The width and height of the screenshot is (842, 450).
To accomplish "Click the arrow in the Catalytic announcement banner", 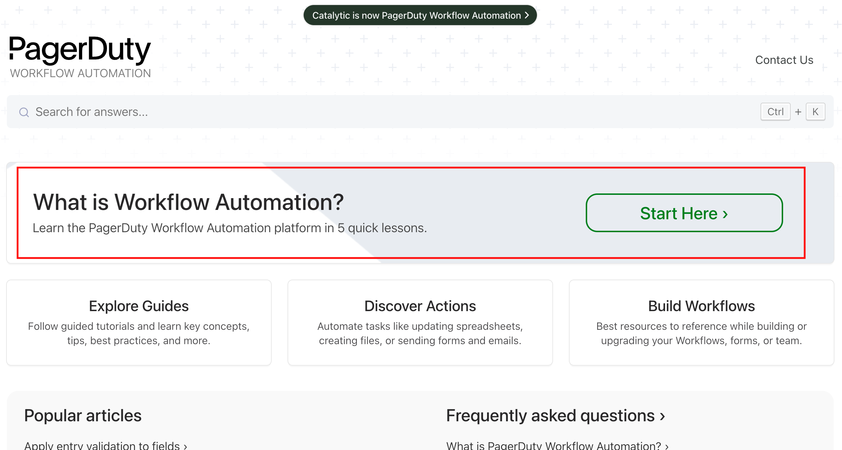I will (527, 15).
